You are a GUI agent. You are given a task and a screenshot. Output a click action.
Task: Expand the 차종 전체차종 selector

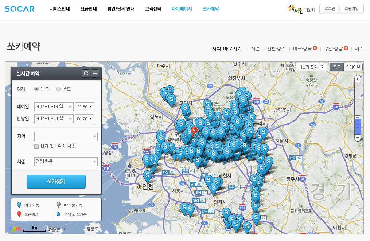pyautogui.click(x=66, y=162)
